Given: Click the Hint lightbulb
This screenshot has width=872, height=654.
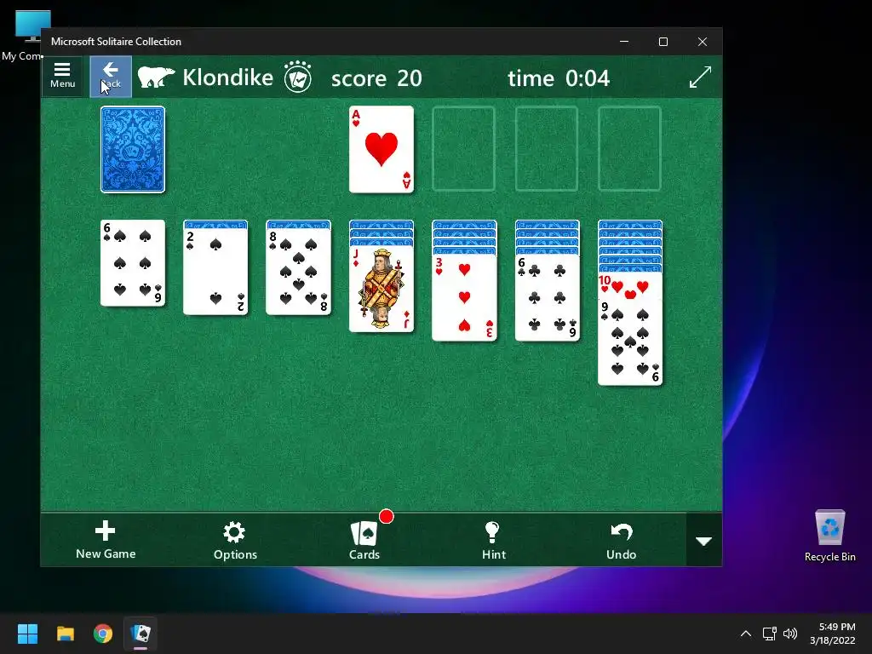Looking at the screenshot, I should coord(493,539).
